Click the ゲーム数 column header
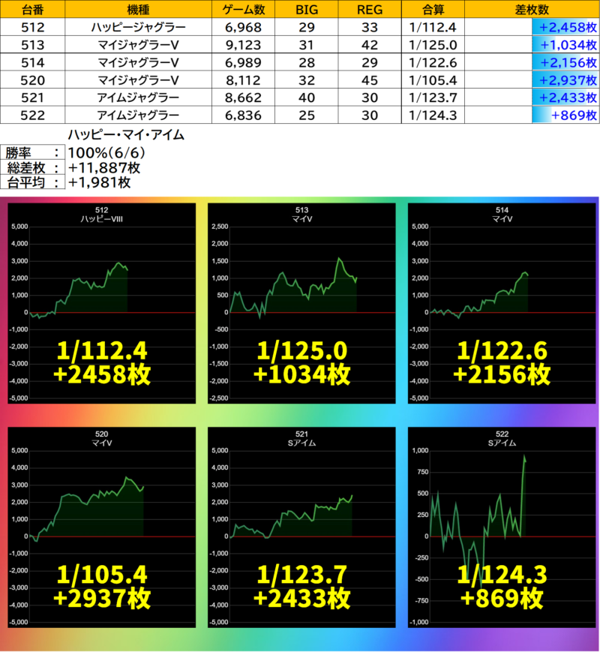600x652 pixels. [243, 9]
